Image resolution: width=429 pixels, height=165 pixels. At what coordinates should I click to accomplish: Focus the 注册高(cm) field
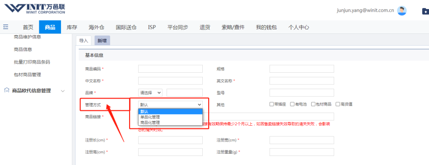coord(170,152)
